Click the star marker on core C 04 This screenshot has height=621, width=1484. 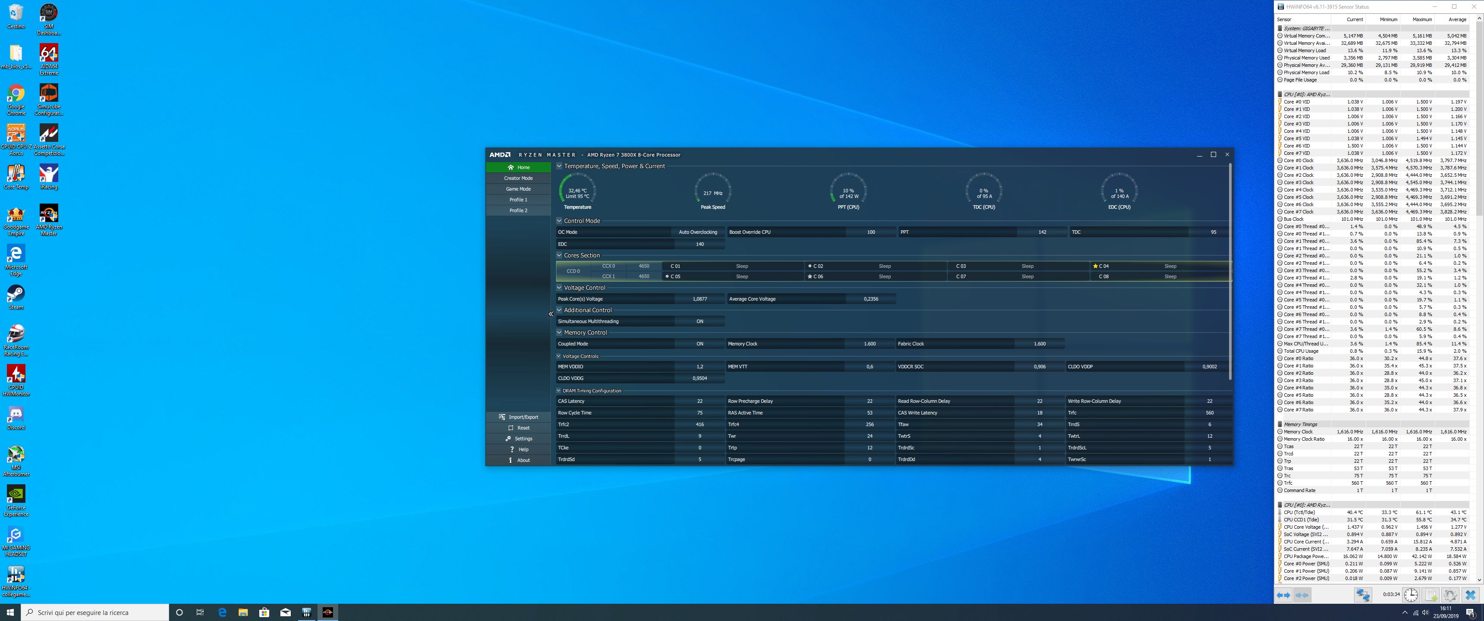point(1095,266)
